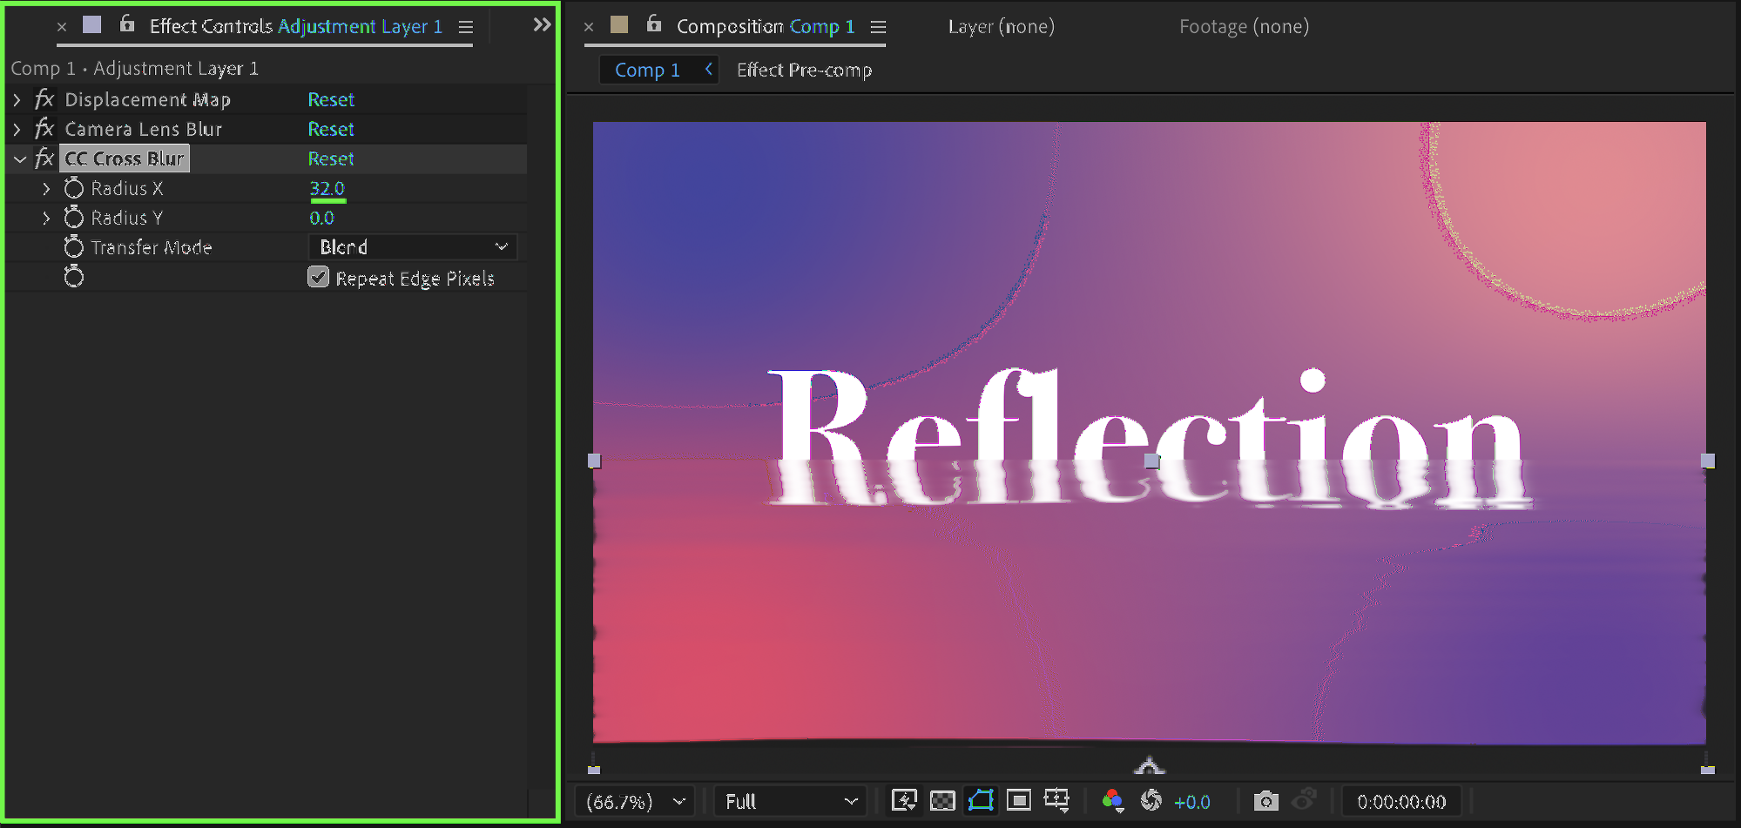Open the Transfer Mode Blend dropdown

point(413,247)
